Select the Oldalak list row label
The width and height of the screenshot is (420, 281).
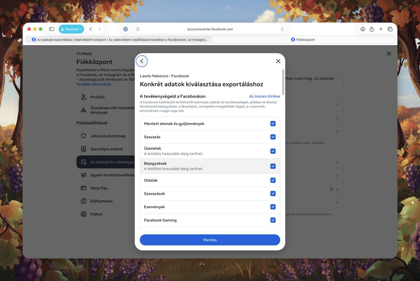[151, 180]
